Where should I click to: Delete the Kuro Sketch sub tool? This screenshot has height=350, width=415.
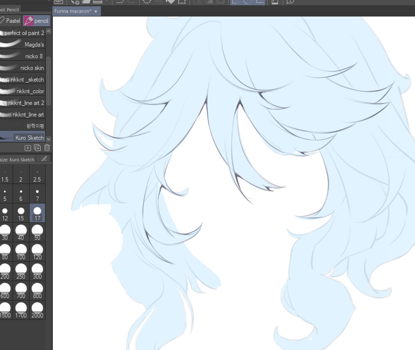pyautogui.click(x=47, y=148)
